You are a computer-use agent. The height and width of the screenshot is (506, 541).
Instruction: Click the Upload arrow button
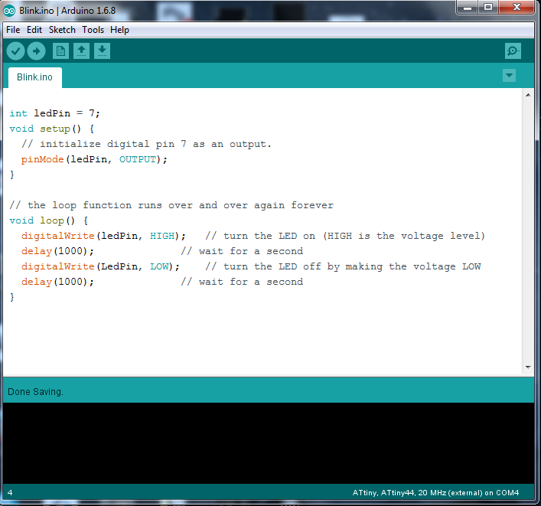[36, 51]
